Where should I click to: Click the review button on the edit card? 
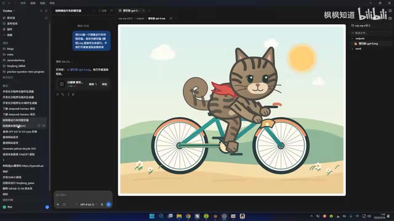click(104, 84)
